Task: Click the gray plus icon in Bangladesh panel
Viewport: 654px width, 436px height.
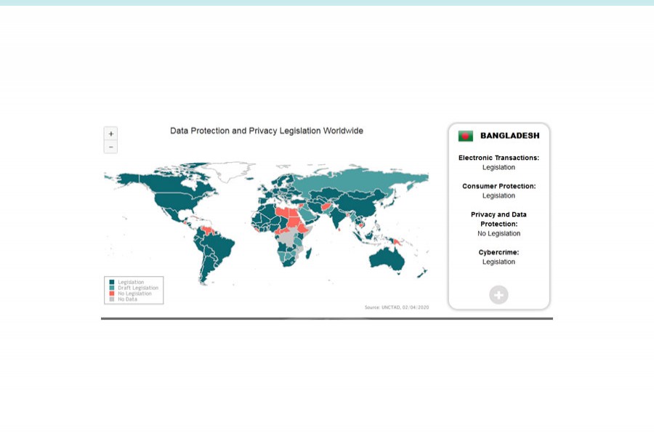Action: [x=498, y=294]
